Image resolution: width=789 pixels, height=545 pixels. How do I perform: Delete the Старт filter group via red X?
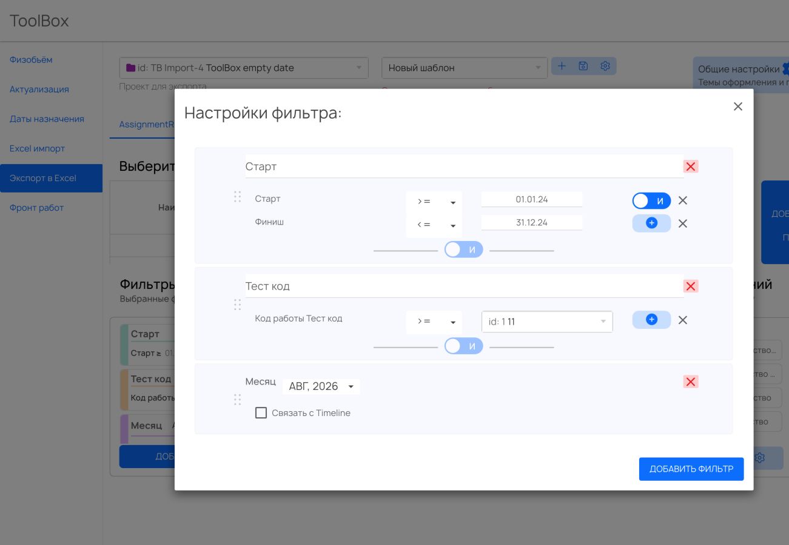[x=691, y=167]
